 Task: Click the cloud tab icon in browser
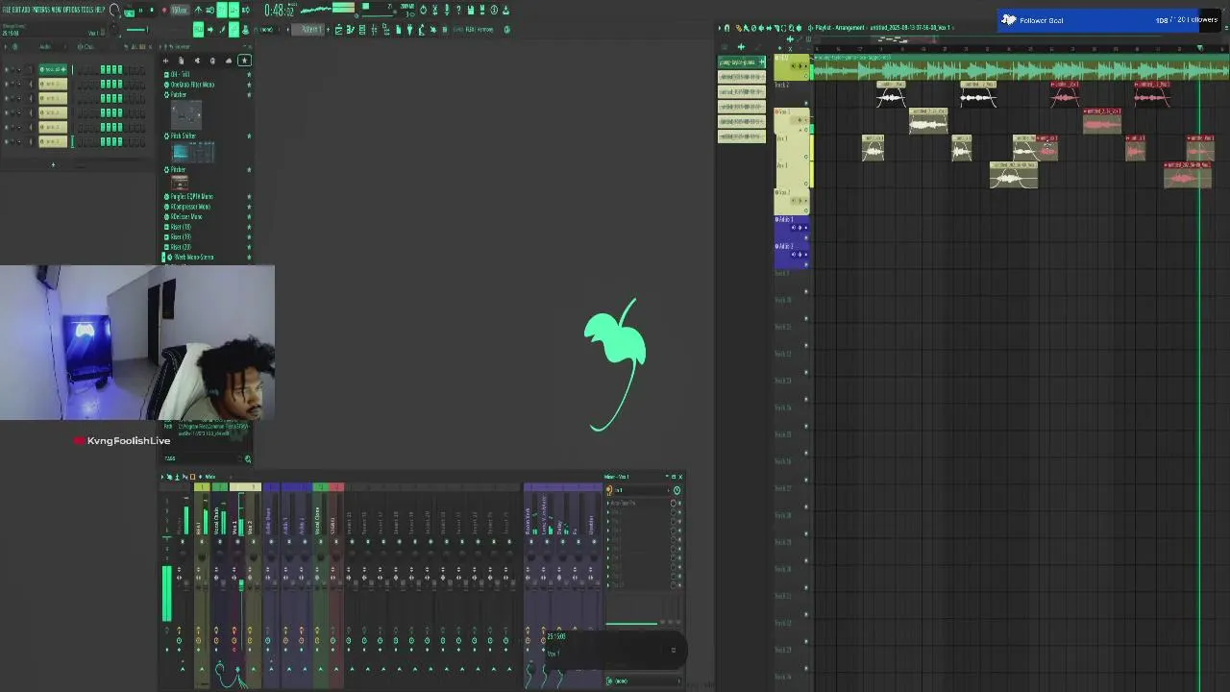229,61
